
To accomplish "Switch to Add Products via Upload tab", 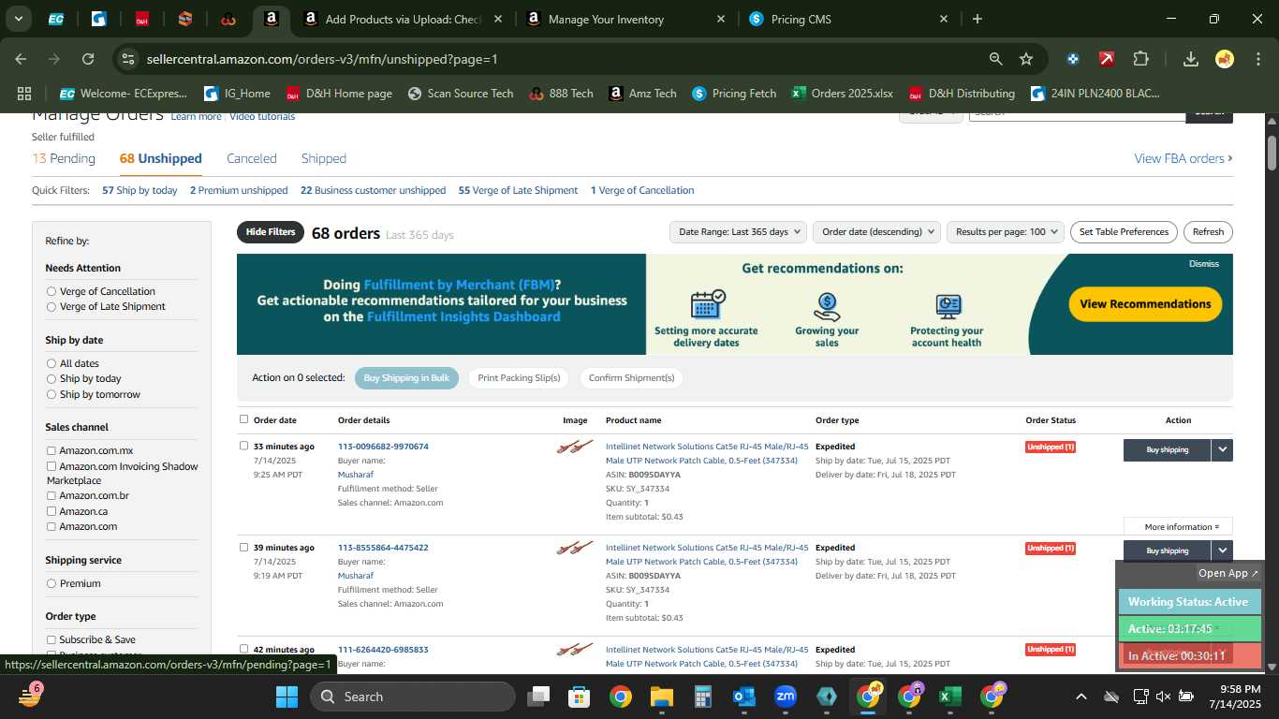I will pyautogui.click(x=403, y=19).
